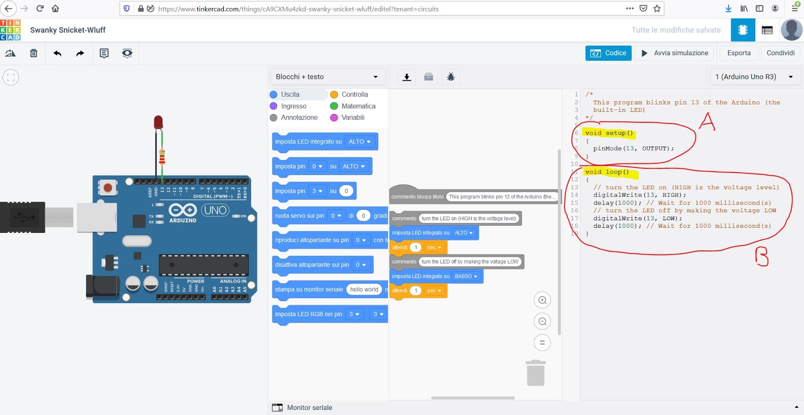Open the libraries icon in the code panel
Viewport: 804px width, 415px height.
click(x=429, y=77)
